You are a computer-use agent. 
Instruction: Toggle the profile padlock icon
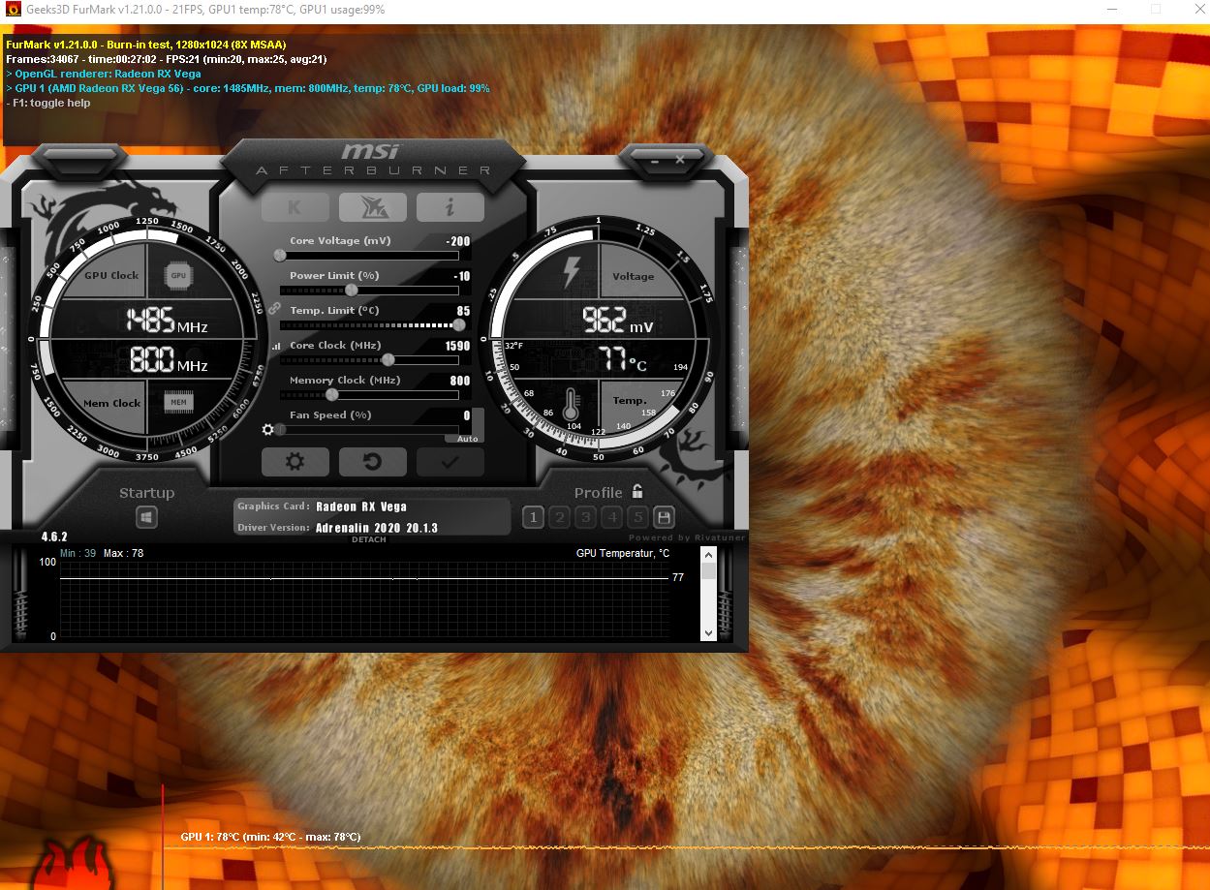637,491
